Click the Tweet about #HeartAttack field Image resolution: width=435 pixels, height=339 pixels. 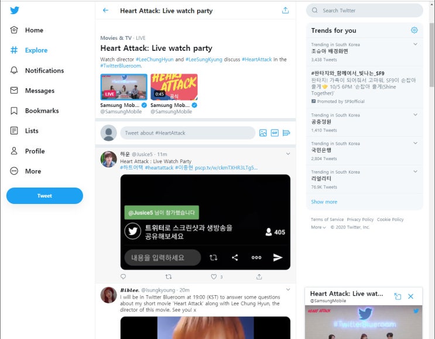tap(187, 133)
